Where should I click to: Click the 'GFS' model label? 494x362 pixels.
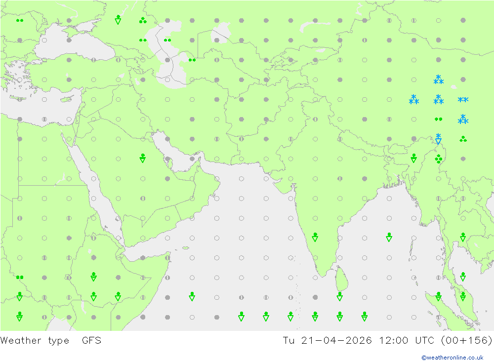91,340
